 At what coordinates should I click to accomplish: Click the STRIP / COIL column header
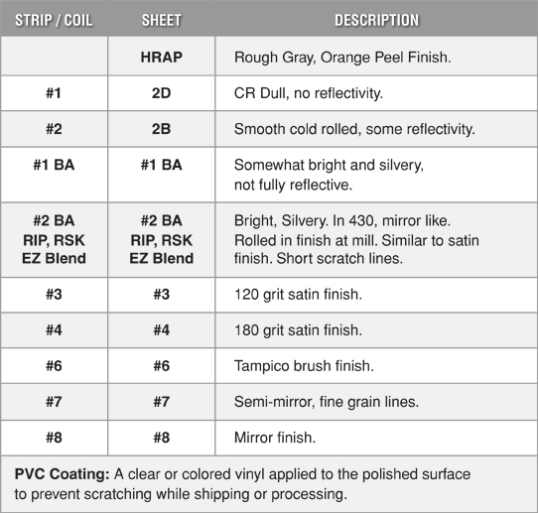coord(54,20)
